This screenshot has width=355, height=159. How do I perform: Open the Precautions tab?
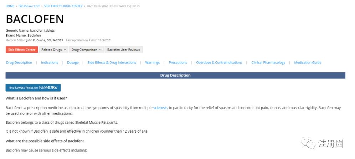click(178, 63)
